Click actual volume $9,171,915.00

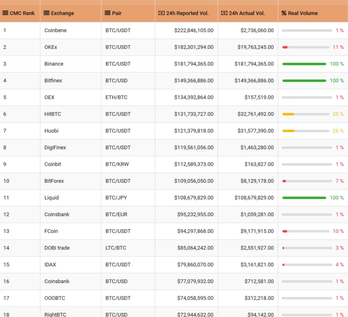257,231
